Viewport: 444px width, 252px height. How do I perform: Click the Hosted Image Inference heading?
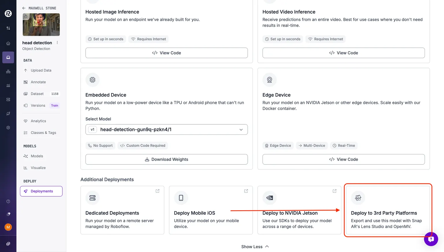tap(112, 12)
